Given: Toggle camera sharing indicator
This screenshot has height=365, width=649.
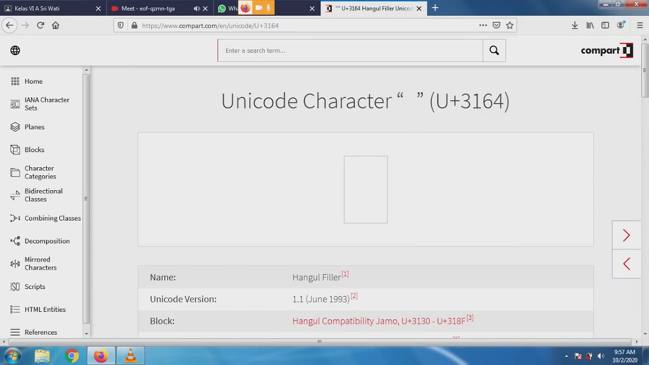Looking at the screenshot, I should point(259,8).
